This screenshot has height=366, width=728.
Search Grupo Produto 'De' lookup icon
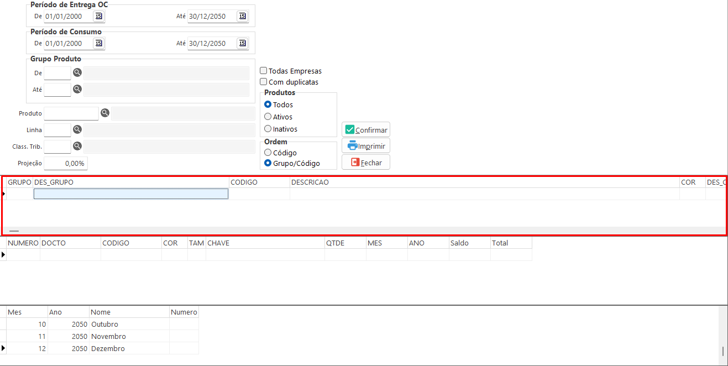[x=77, y=72]
